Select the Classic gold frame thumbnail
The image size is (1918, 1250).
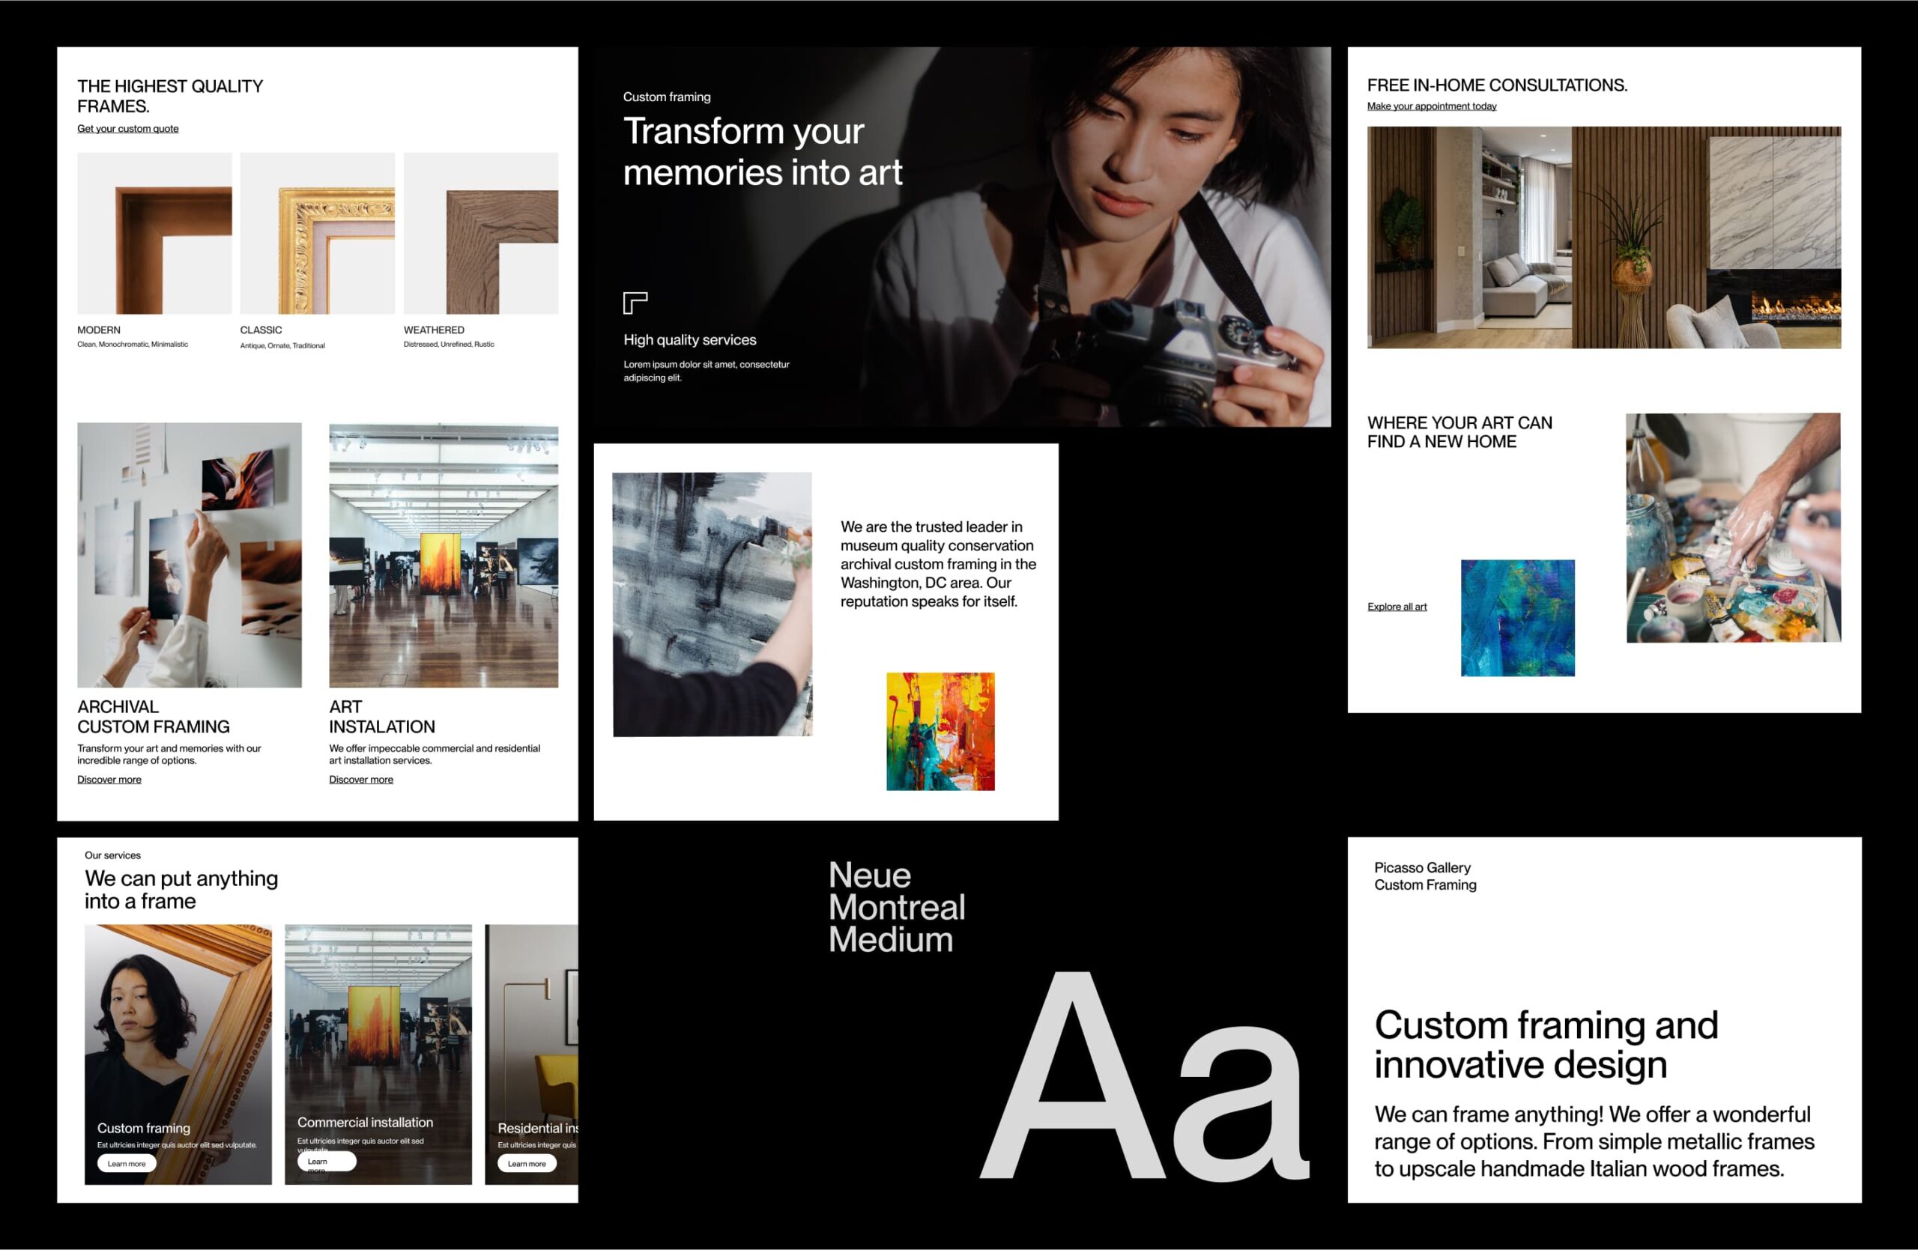click(318, 234)
